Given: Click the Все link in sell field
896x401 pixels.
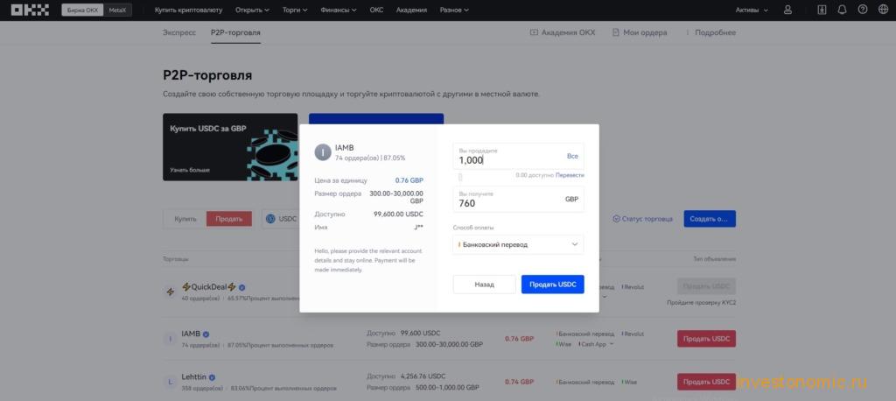Looking at the screenshot, I should point(572,156).
